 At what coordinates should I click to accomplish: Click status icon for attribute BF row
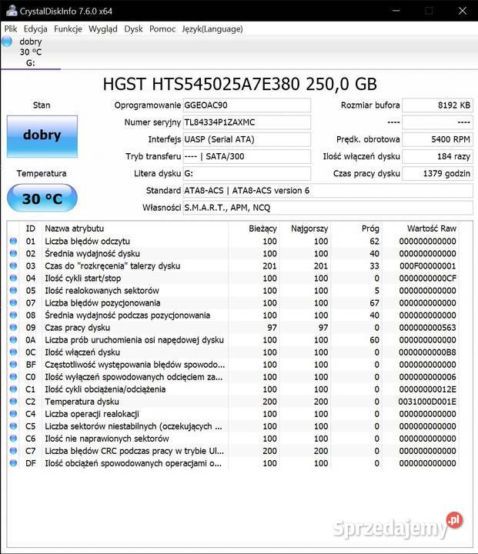click(x=13, y=365)
